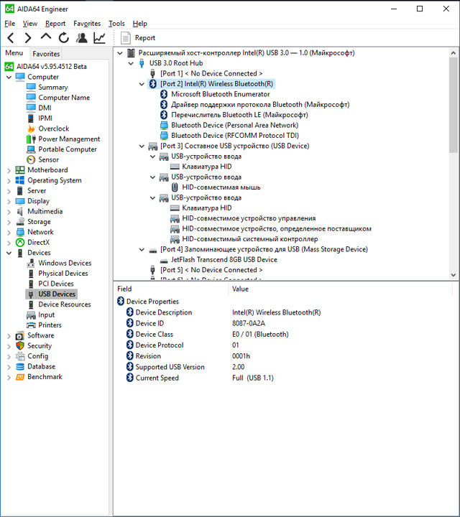Click the USB 3.0 Root Hub icon

pos(142,63)
